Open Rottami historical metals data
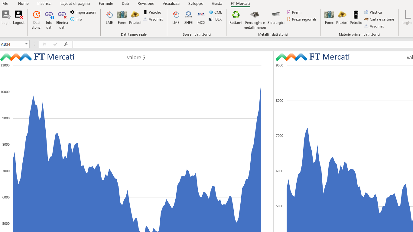Screen dimensions: 413x232 tap(236, 18)
